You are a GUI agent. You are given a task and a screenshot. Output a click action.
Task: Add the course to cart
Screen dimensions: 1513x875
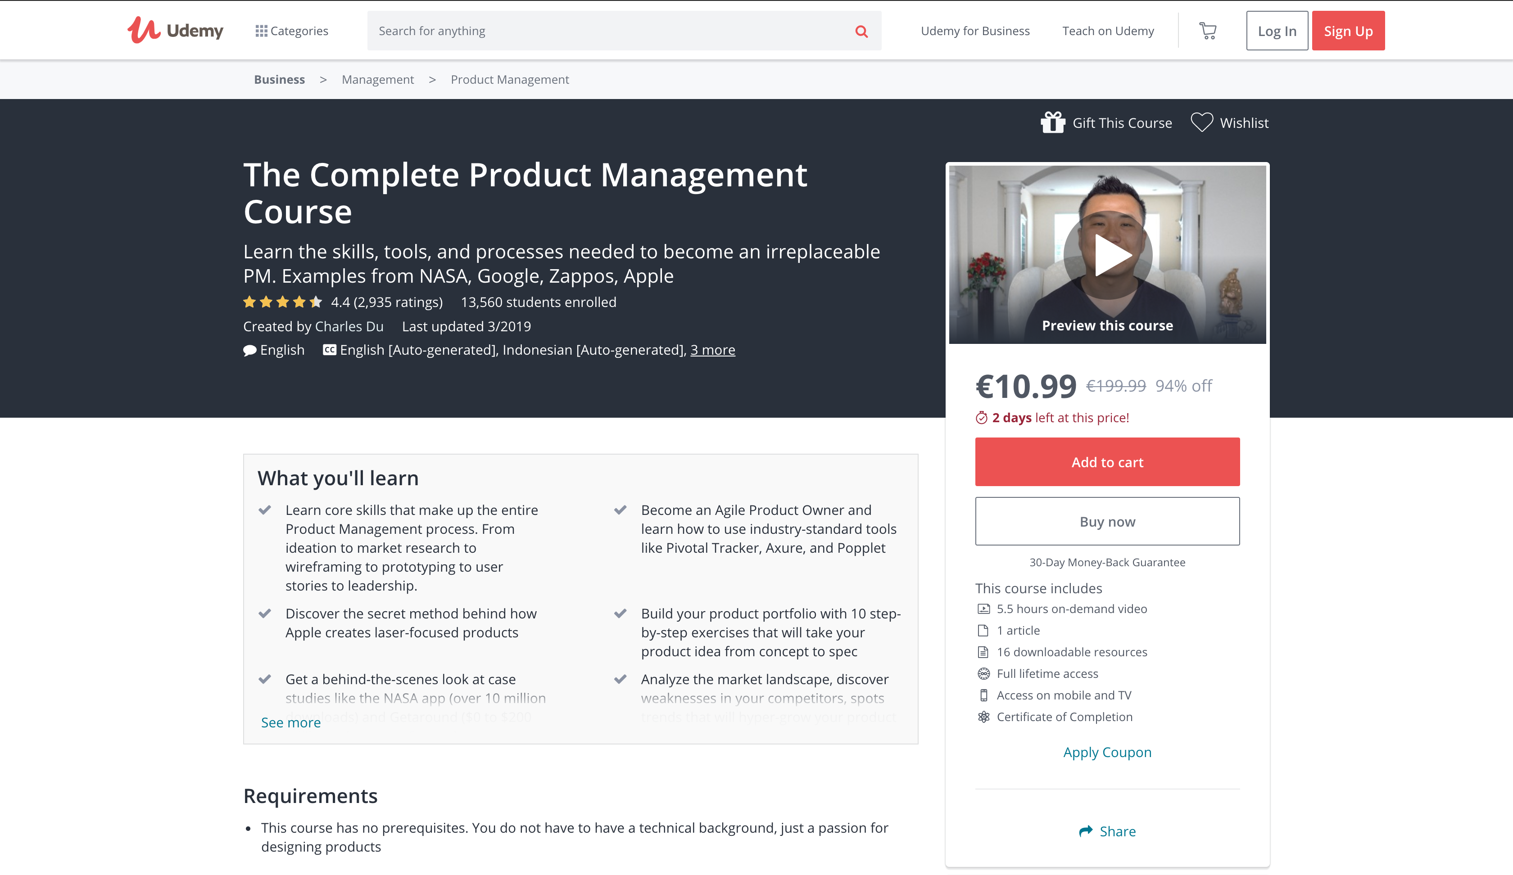[1107, 461]
